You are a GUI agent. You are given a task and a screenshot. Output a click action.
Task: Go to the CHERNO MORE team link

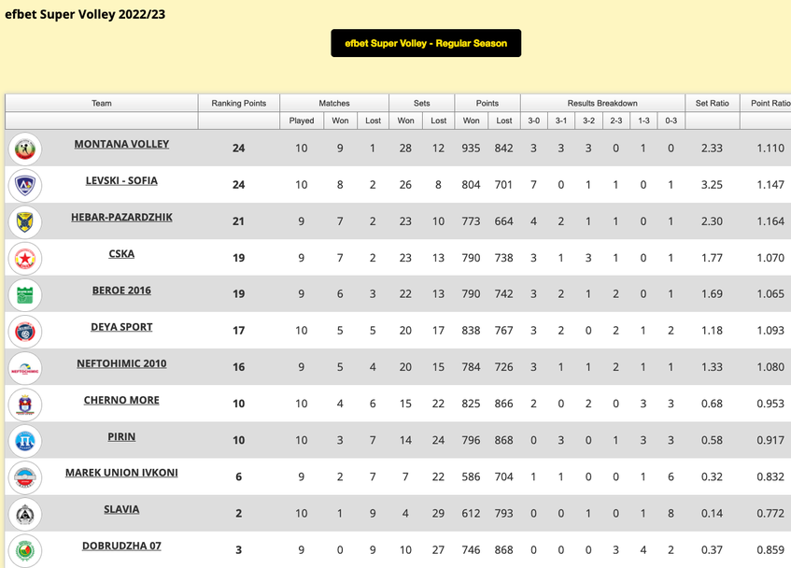(x=121, y=400)
